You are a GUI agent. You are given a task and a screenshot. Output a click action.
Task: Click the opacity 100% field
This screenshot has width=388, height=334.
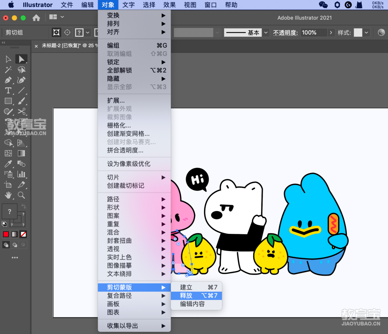point(314,32)
